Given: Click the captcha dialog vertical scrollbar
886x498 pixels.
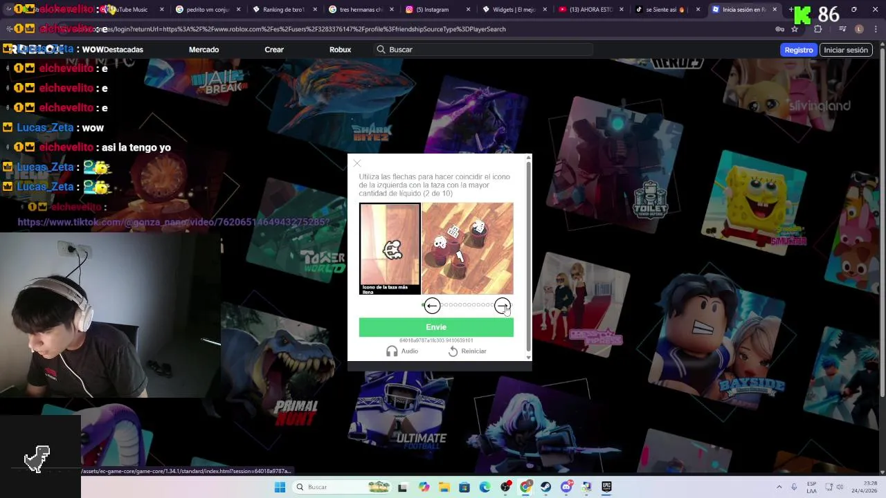Looking at the screenshot, I should [529, 257].
